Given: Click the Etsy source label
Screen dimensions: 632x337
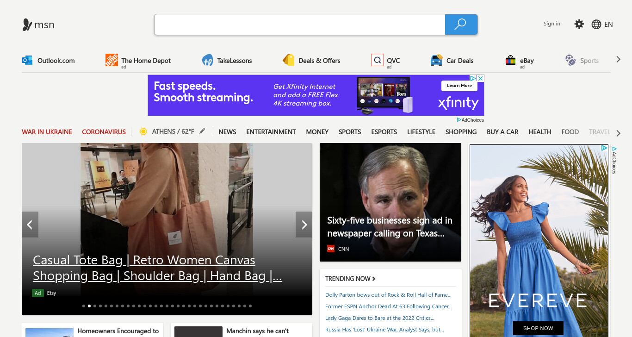Looking at the screenshot, I should (x=51, y=293).
